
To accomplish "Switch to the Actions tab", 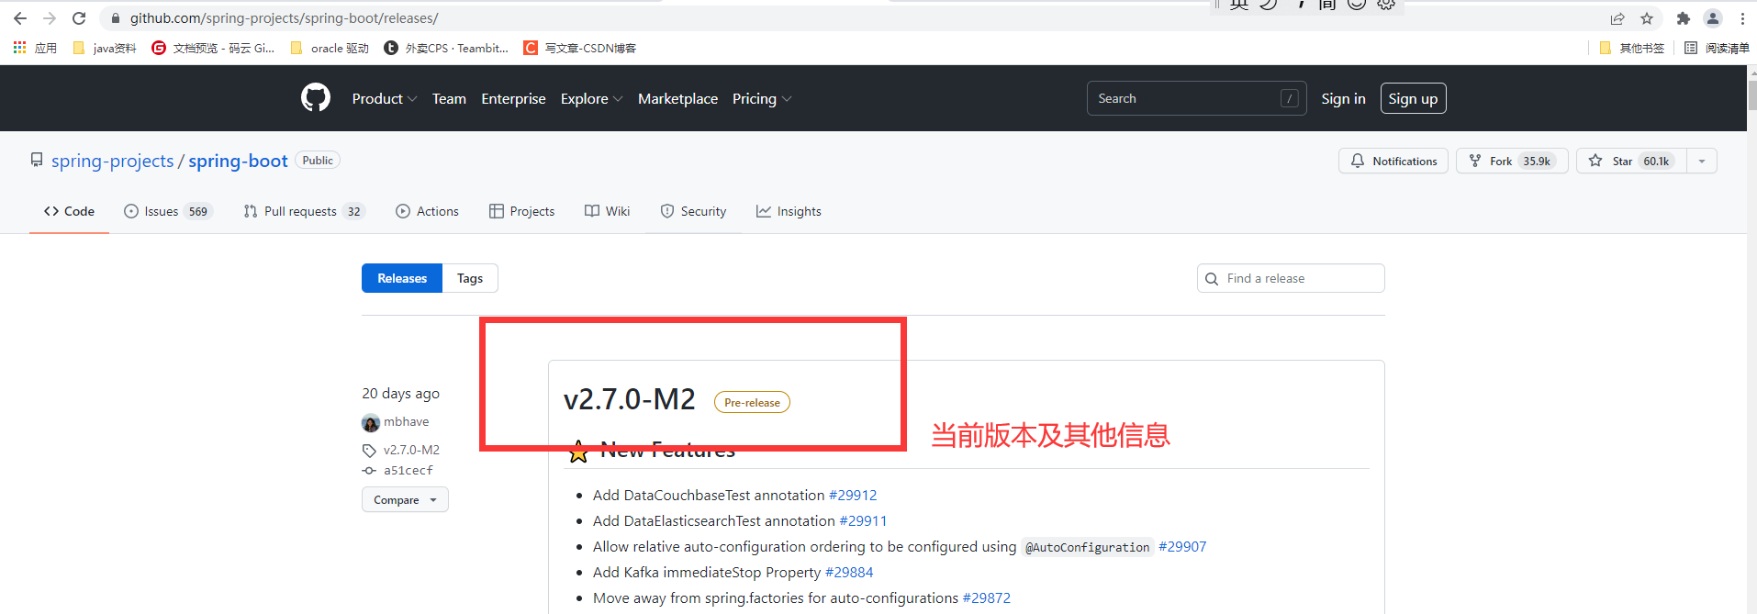I will 427,211.
